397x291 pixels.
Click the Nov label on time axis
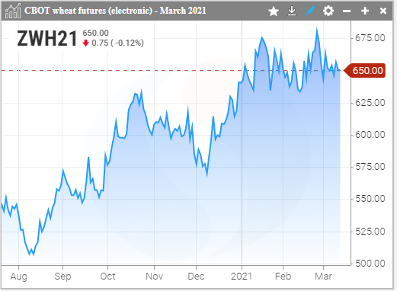click(x=154, y=277)
